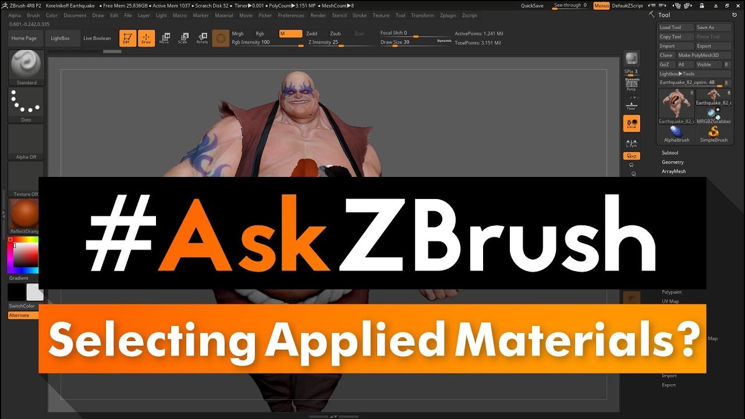
Task: Open the Alpha Off selector
Action: click(26, 143)
